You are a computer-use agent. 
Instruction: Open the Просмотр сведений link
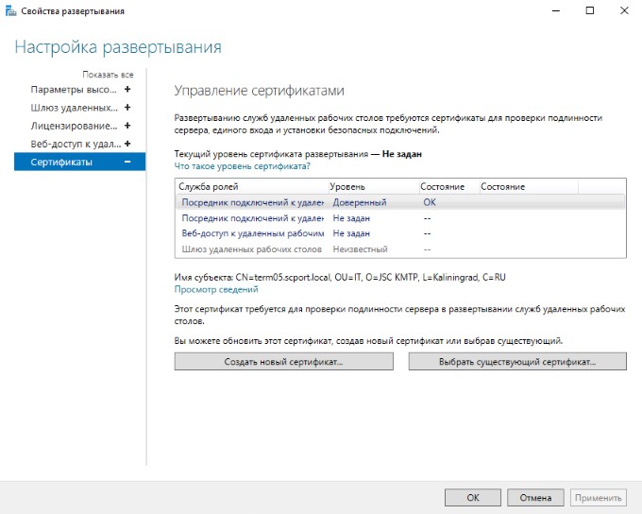[216, 290]
